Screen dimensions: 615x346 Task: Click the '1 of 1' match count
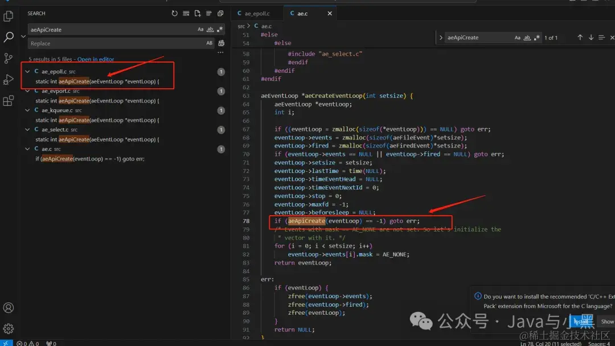551,38
